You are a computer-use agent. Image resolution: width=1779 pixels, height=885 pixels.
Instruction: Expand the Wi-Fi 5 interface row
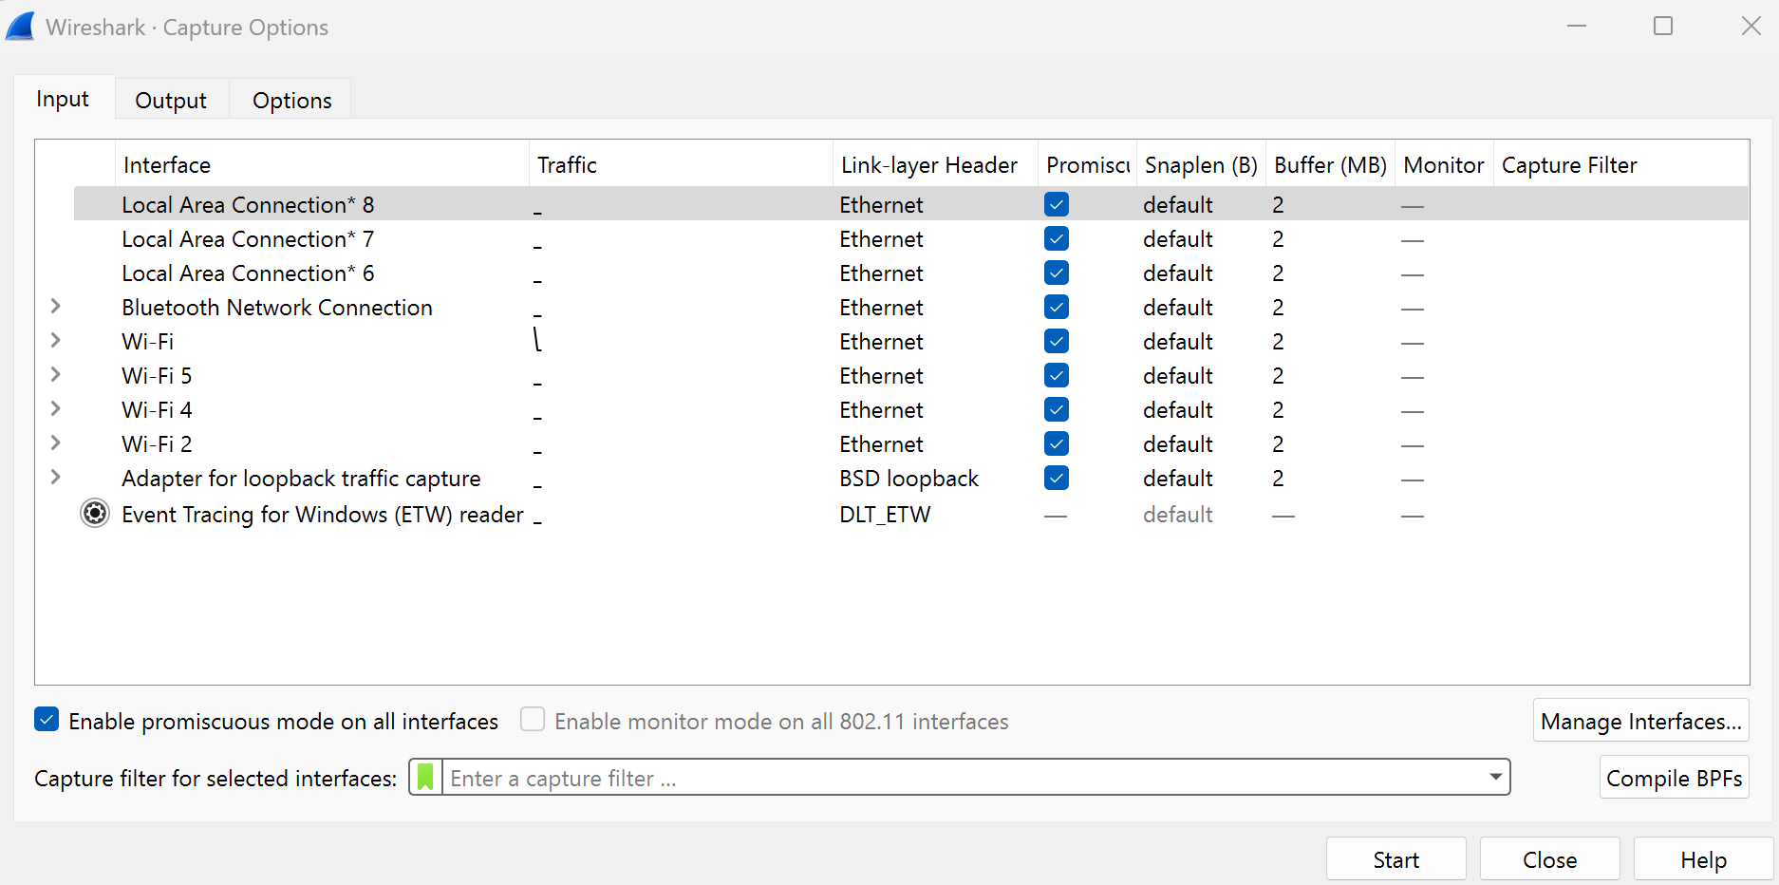[56, 374]
